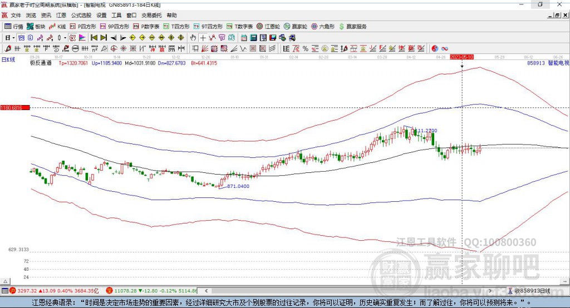Open the 六角形 hexagon tool
The width and height of the screenshot is (570, 308).
pyautogui.click(x=323, y=27)
